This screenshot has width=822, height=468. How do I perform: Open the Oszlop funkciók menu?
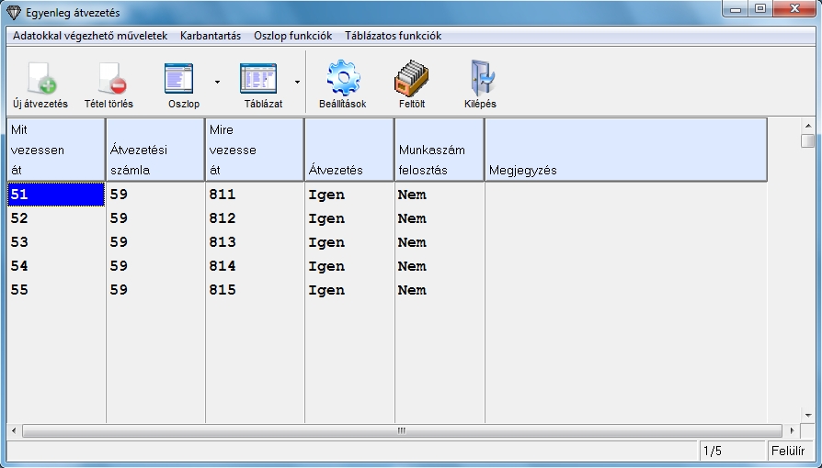(x=292, y=36)
